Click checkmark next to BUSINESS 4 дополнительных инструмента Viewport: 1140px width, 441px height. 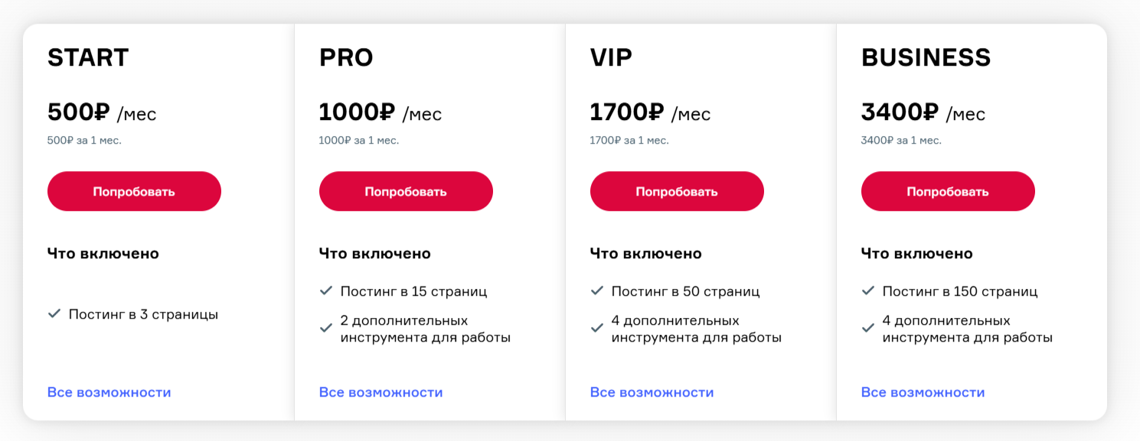click(x=868, y=329)
